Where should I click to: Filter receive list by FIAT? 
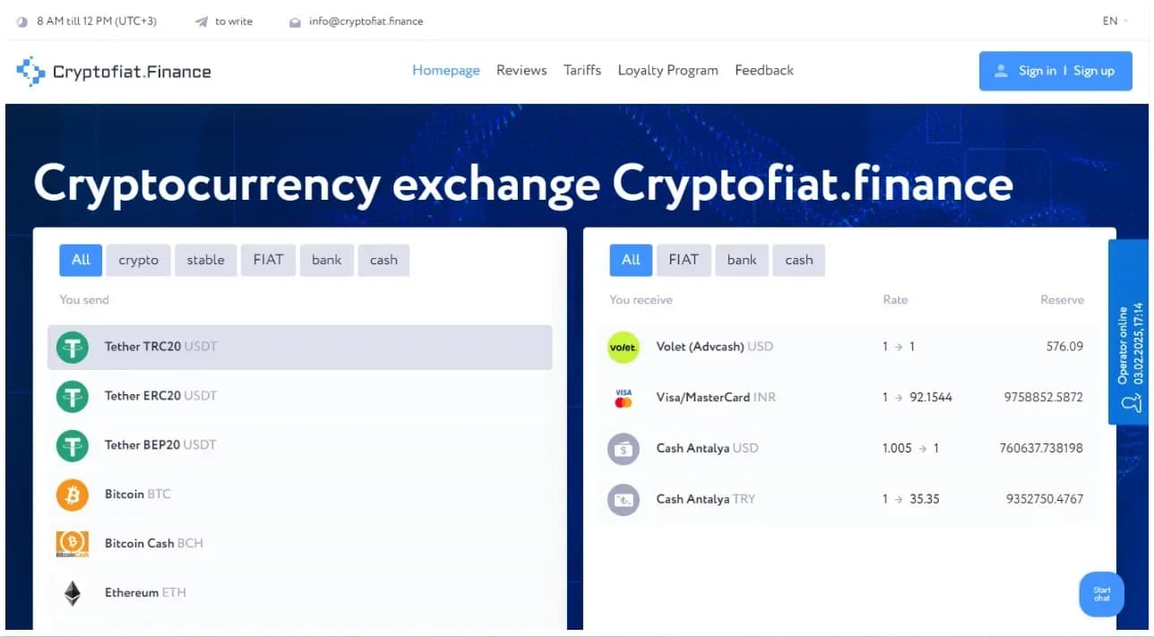click(x=684, y=260)
